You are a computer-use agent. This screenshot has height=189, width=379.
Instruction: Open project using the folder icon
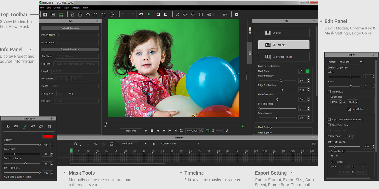(x=88, y=14)
